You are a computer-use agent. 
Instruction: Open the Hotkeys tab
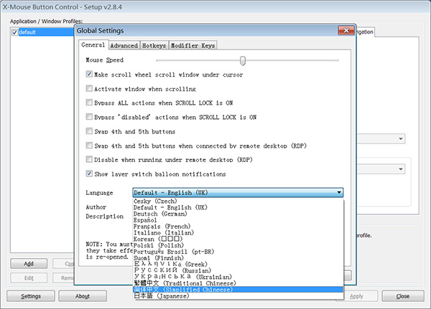click(x=154, y=45)
